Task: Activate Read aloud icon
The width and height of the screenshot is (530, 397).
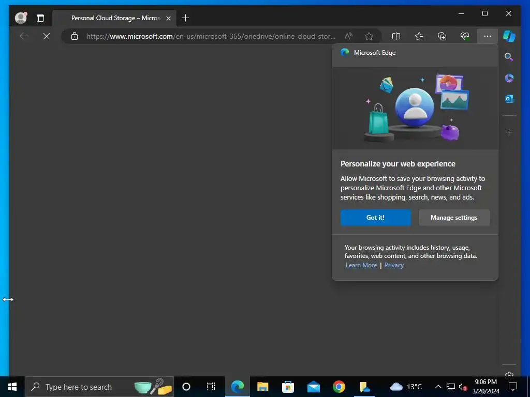Action: click(348, 36)
